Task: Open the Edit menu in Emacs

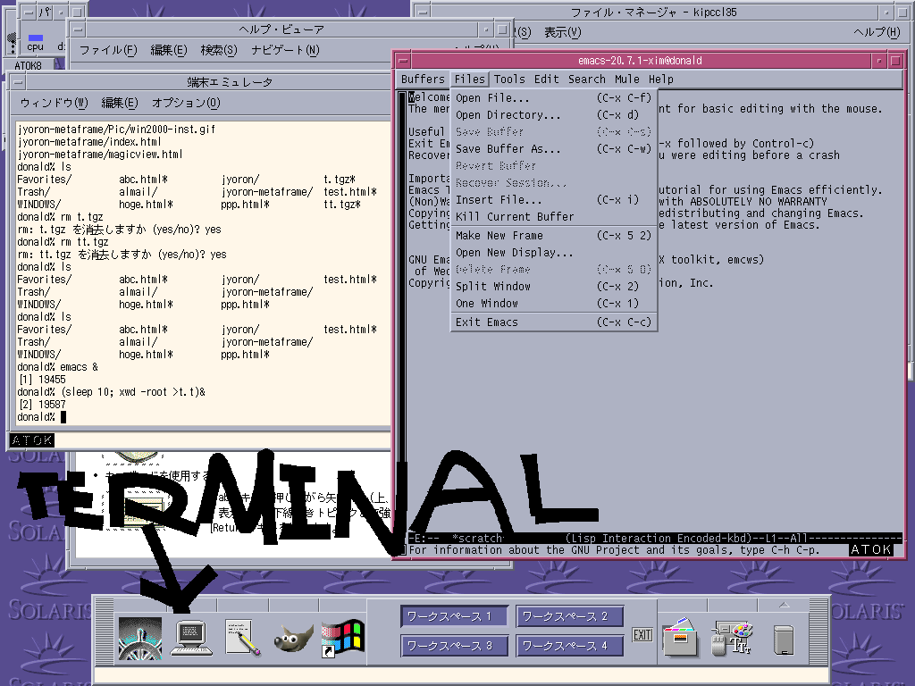Action: 546,79
